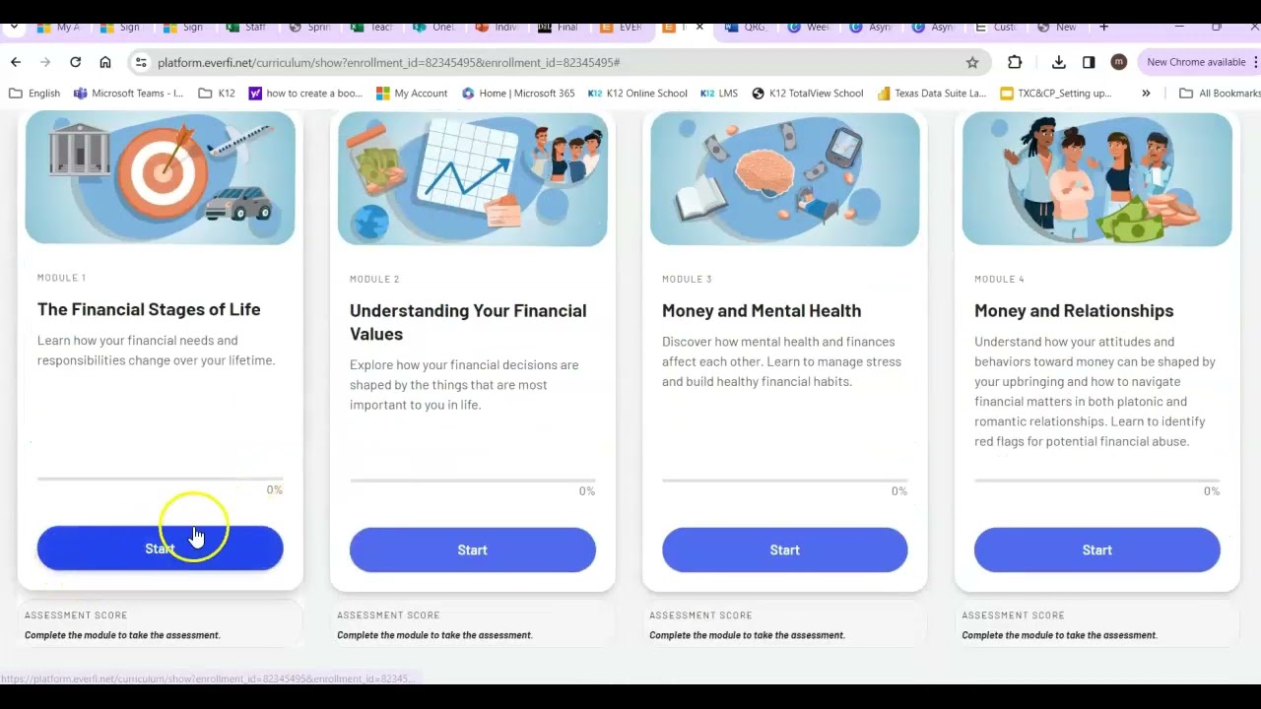
Task: Expand the tab search dropdown arrow
Action: coord(14,28)
